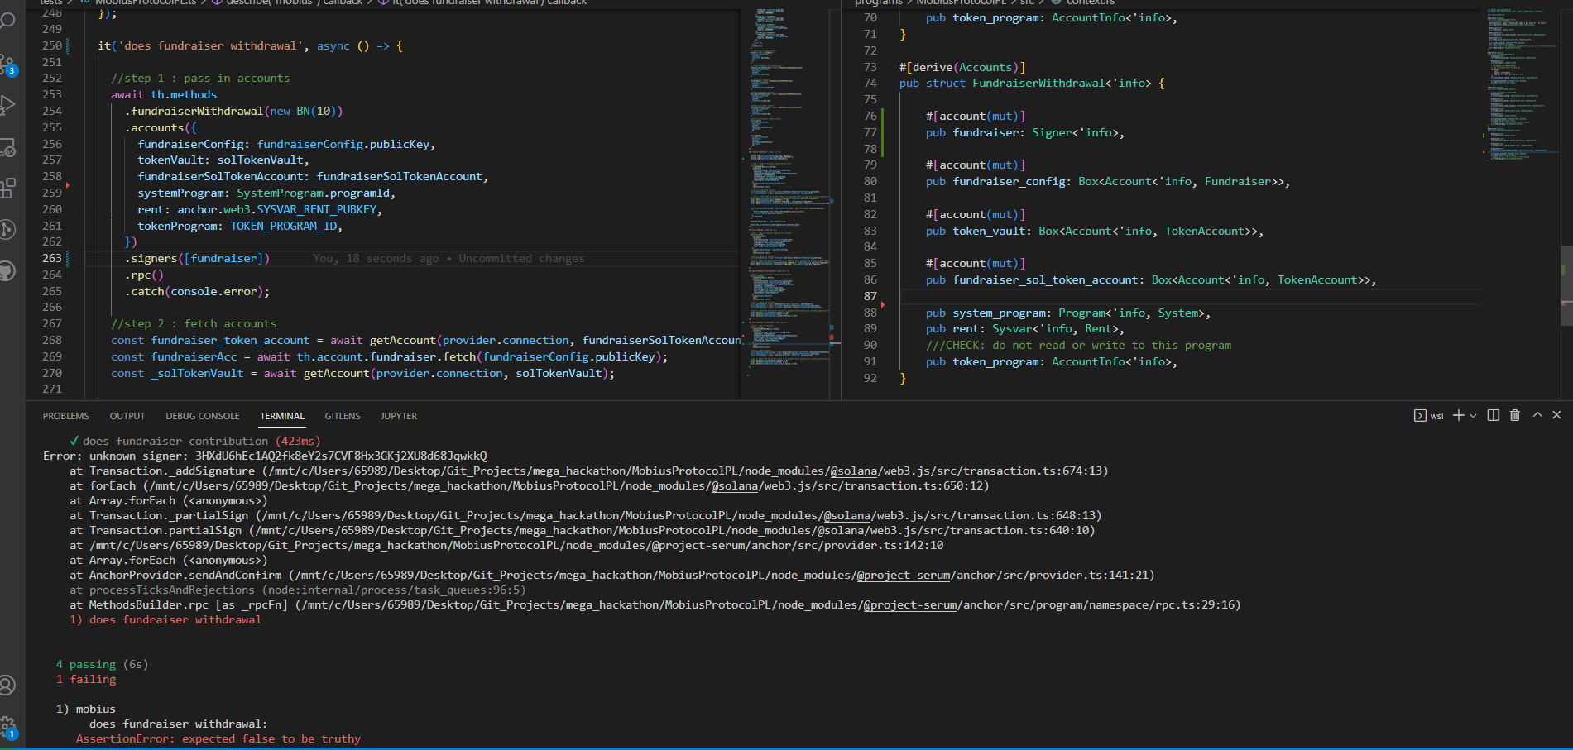Open Source Control view with badge 3

8,64
